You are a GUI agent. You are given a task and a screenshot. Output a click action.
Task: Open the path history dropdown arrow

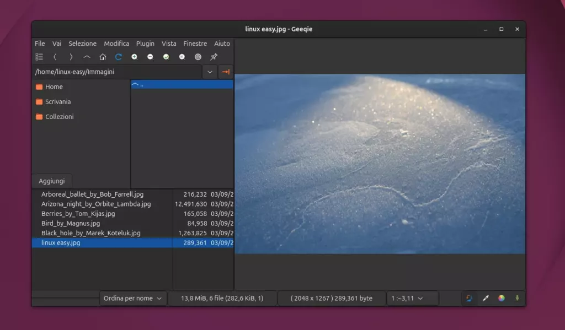(x=210, y=72)
